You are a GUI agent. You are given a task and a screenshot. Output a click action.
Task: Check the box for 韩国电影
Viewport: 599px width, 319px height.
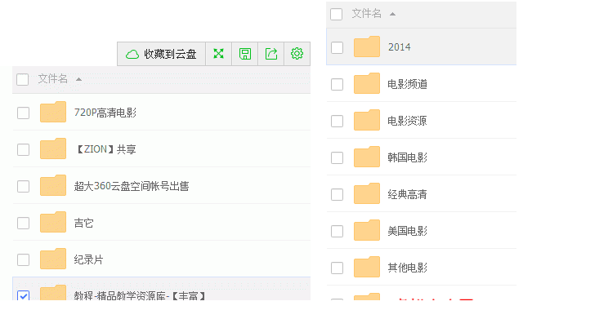(x=337, y=157)
